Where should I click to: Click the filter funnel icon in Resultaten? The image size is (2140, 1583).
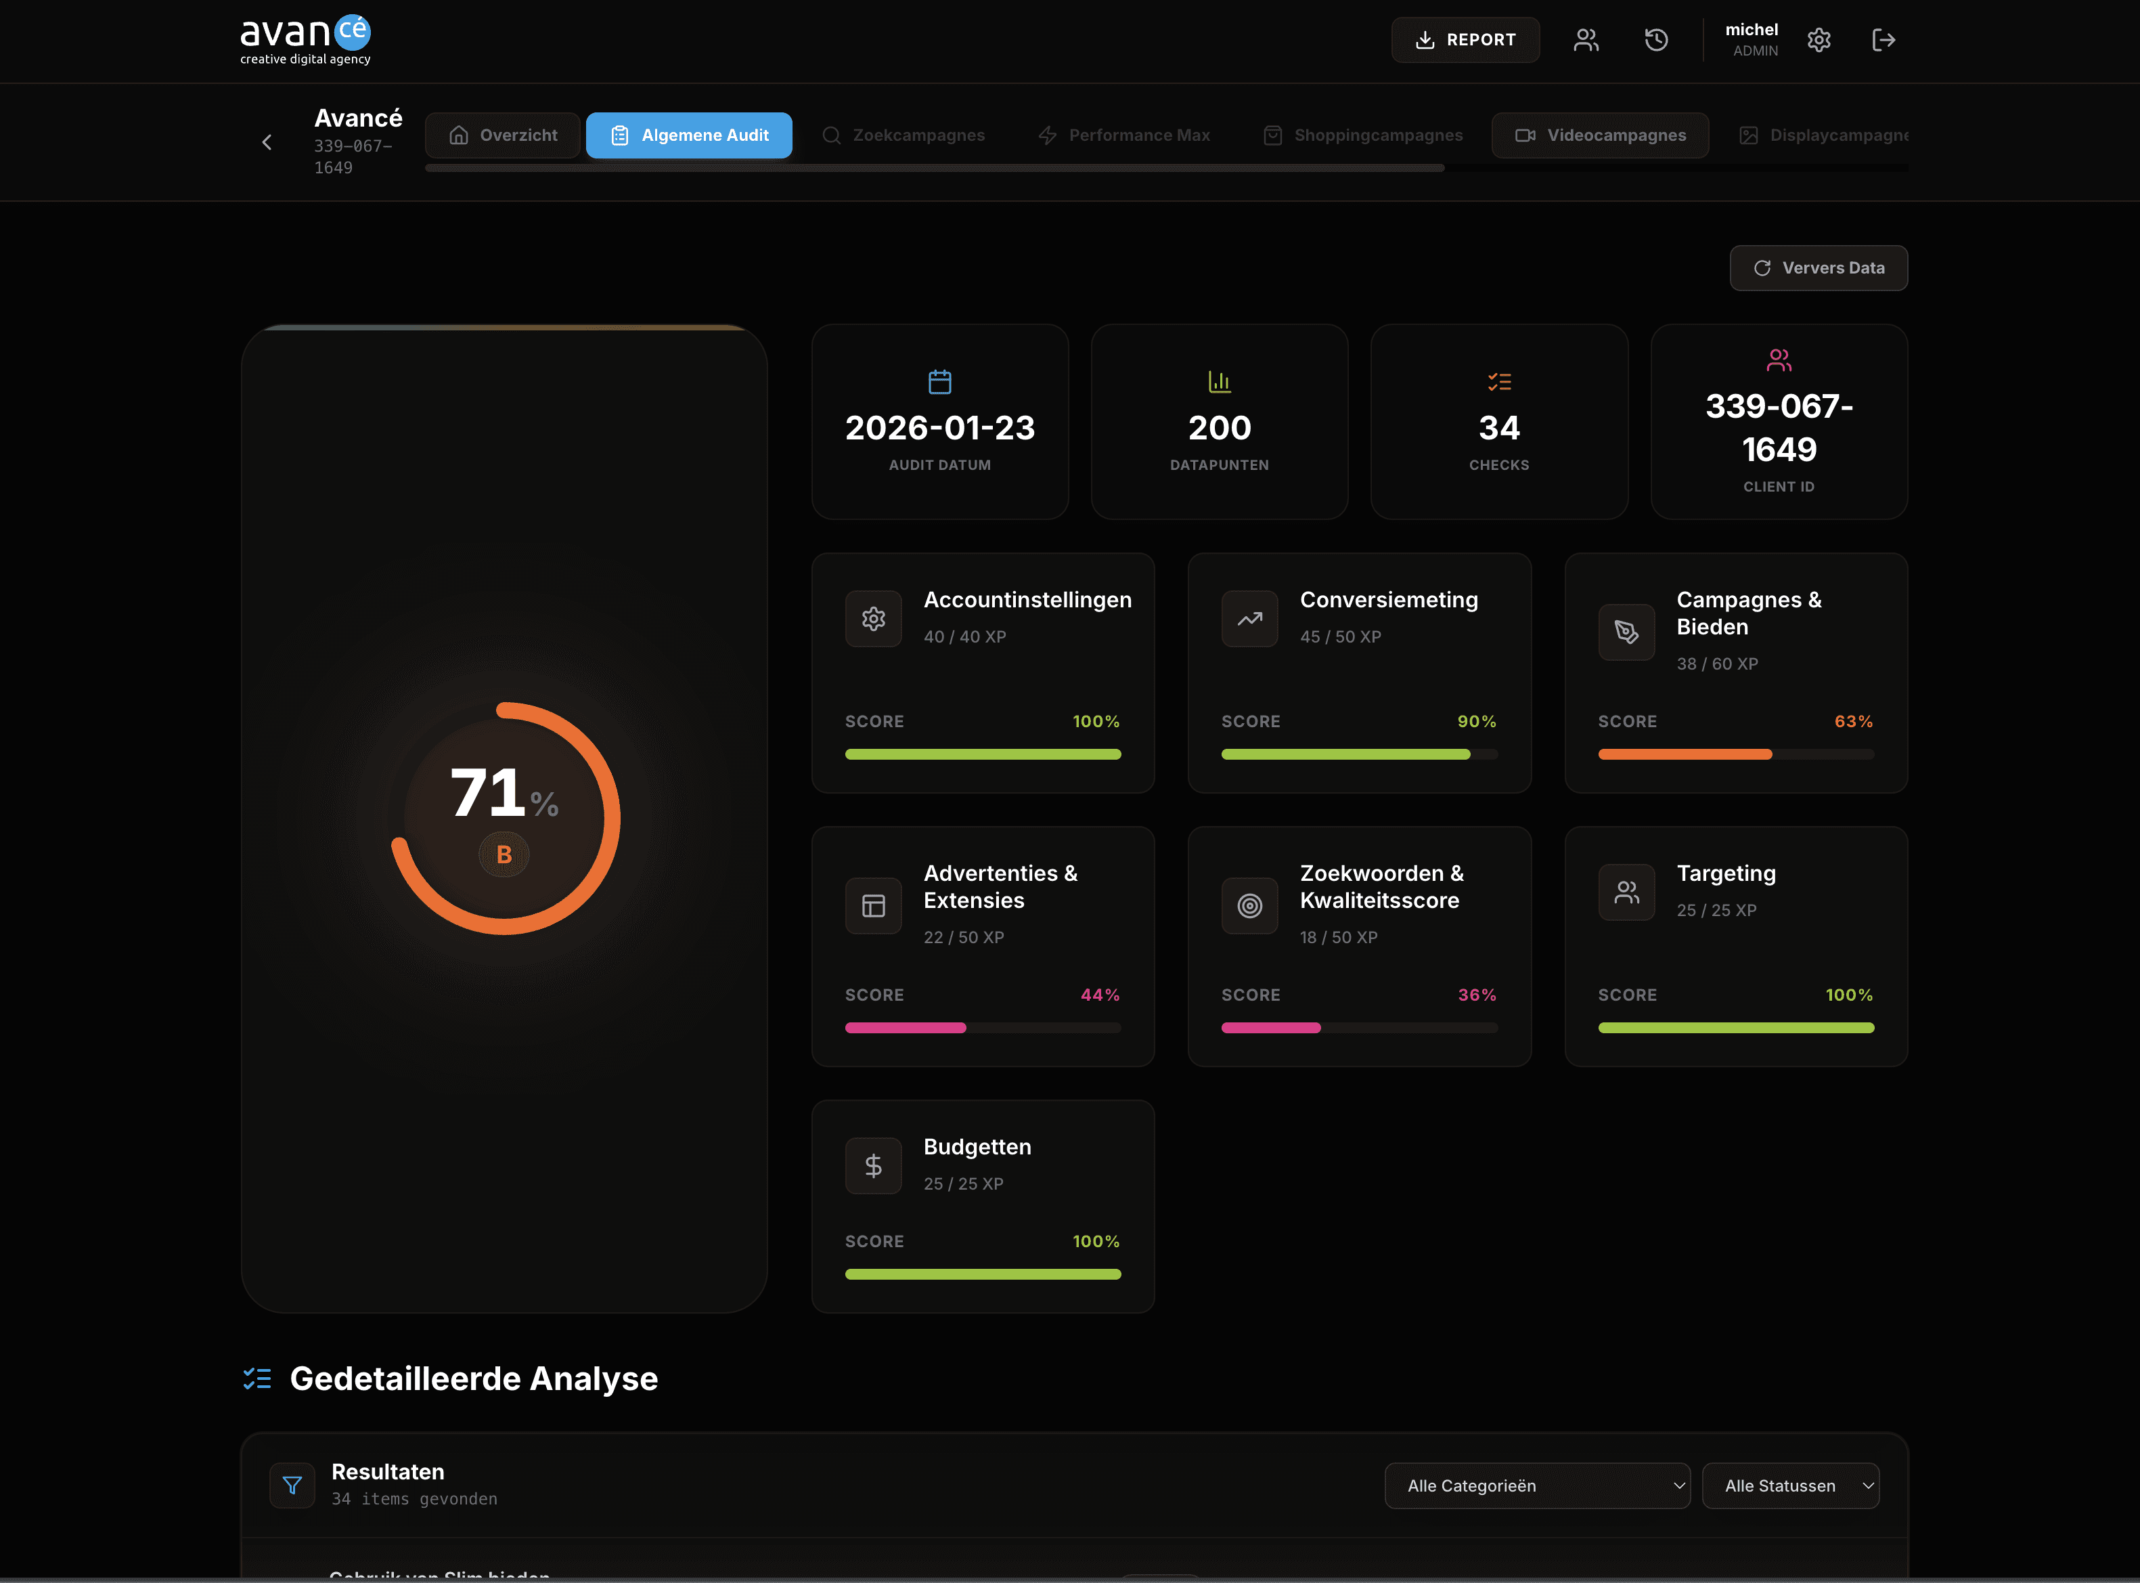(x=292, y=1486)
